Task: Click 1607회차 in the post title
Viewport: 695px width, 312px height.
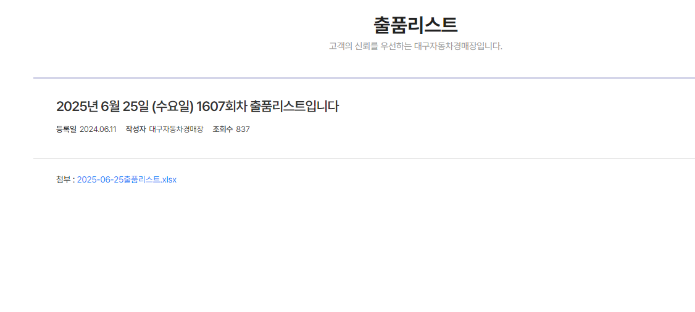Action: click(222, 107)
